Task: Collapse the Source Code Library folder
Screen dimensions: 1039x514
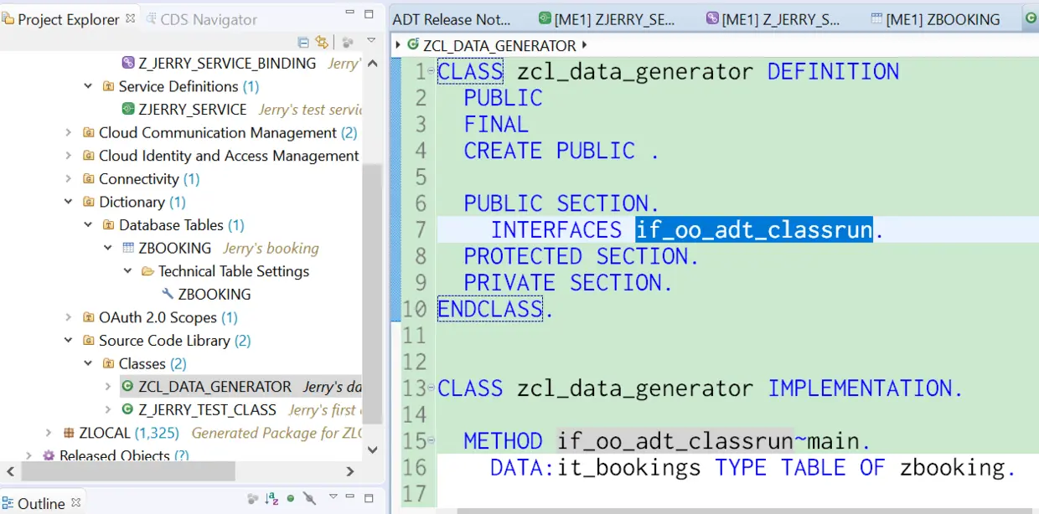Action: (x=69, y=341)
